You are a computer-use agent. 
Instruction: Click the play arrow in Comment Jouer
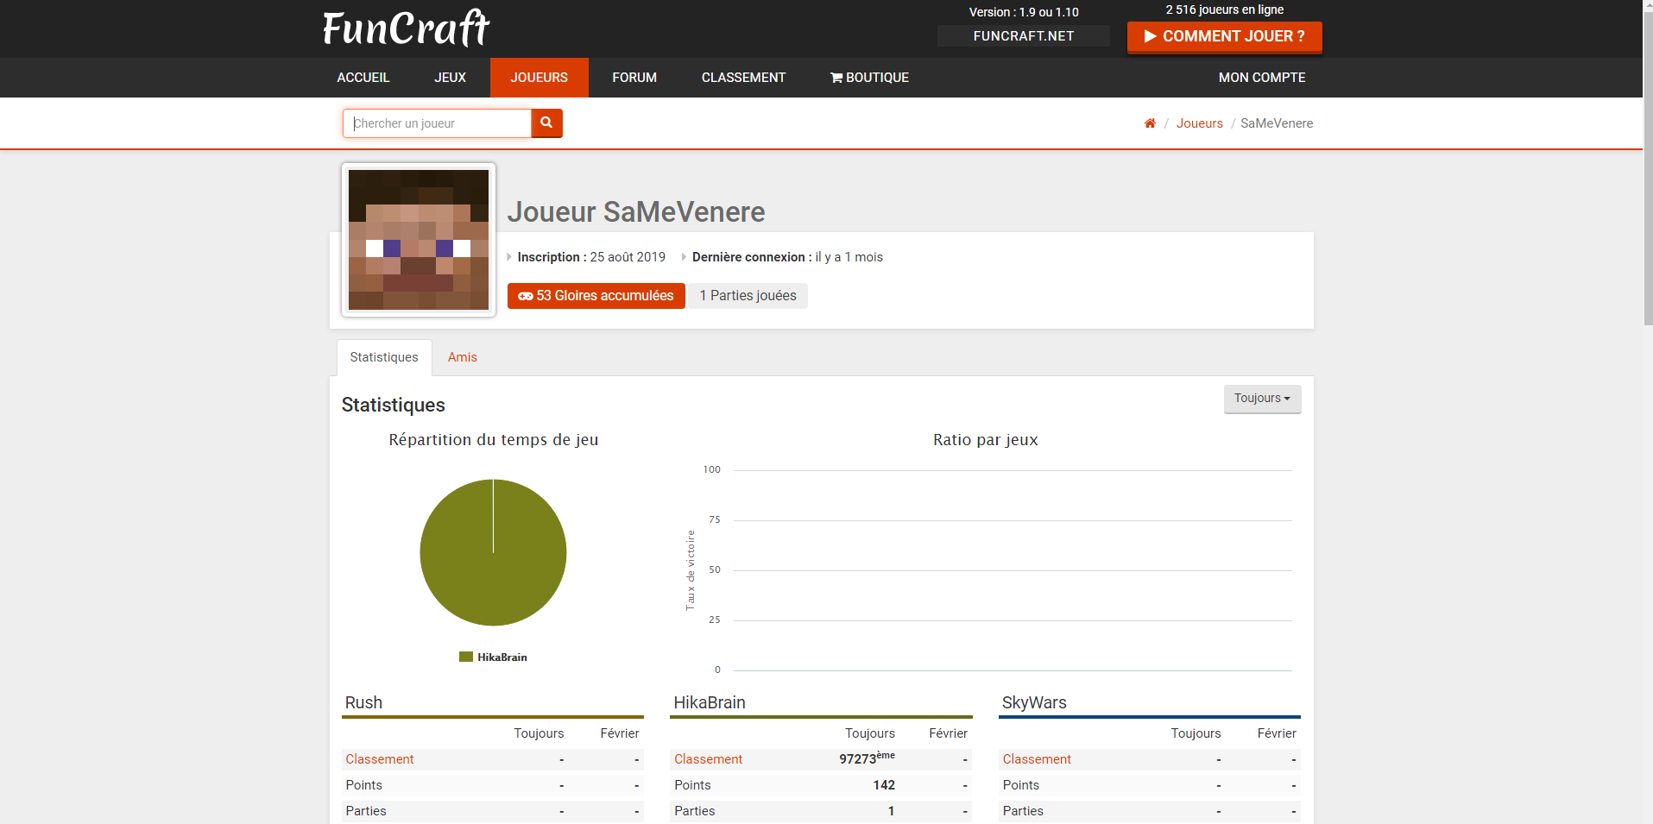1150,36
